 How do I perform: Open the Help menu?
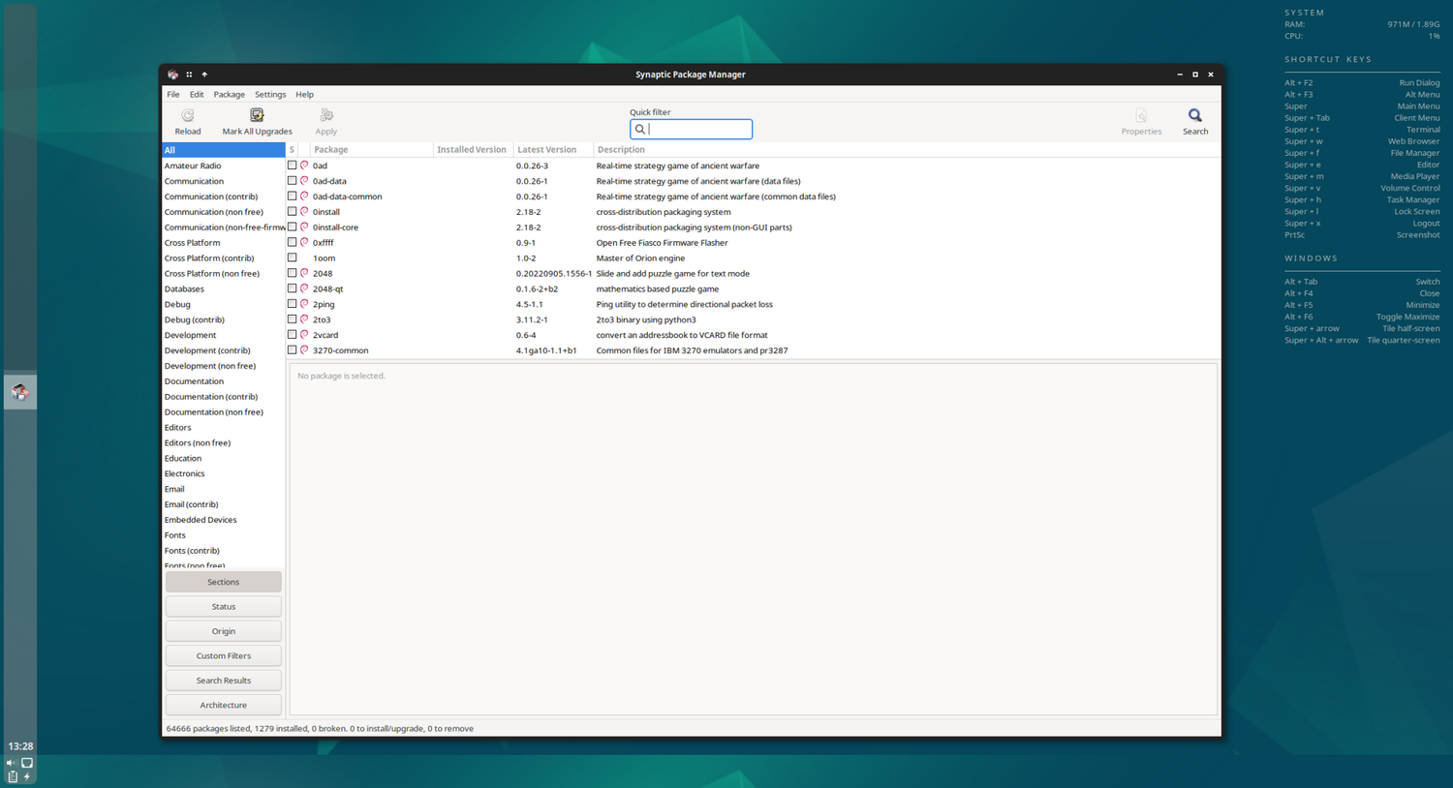click(x=304, y=95)
